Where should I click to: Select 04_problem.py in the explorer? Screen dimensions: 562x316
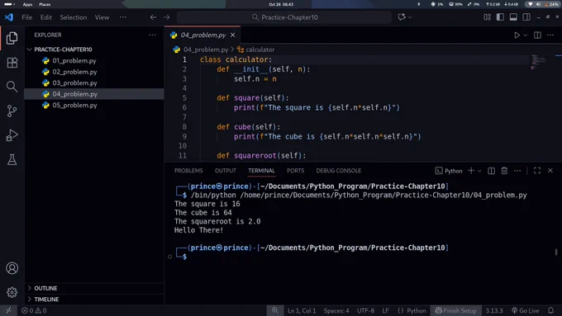click(x=94, y=94)
